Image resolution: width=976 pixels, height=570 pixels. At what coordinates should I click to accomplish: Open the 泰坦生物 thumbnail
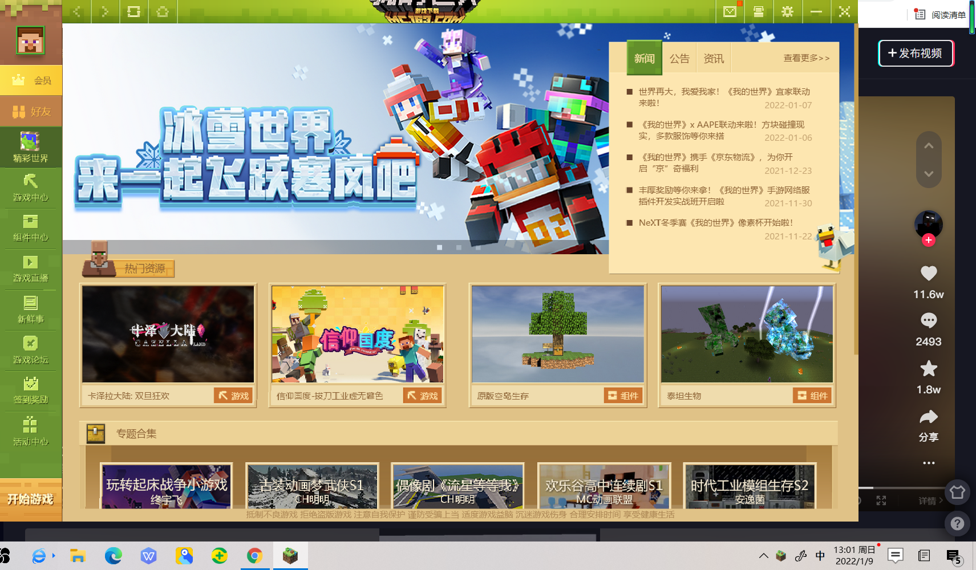click(x=747, y=334)
